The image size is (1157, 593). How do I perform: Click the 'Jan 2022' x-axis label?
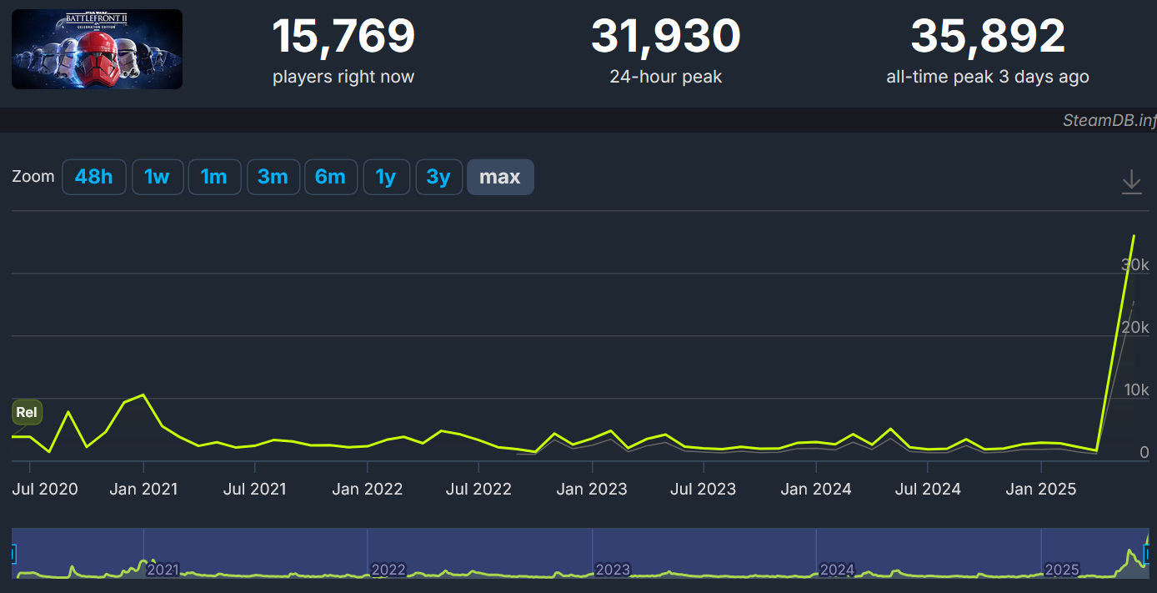(368, 490)
